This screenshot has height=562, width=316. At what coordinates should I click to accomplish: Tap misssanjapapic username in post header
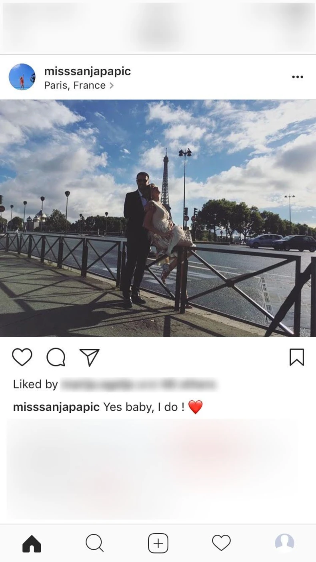pyautogui.click(x=87, y=71)
